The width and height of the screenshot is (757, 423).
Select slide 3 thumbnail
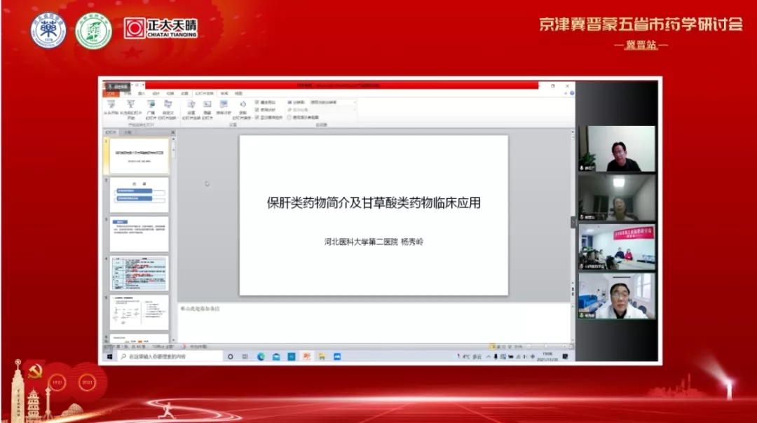click(x=139, y=234)
